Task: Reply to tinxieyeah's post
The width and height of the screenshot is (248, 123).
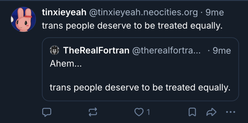Action: (x=46, y=112)
